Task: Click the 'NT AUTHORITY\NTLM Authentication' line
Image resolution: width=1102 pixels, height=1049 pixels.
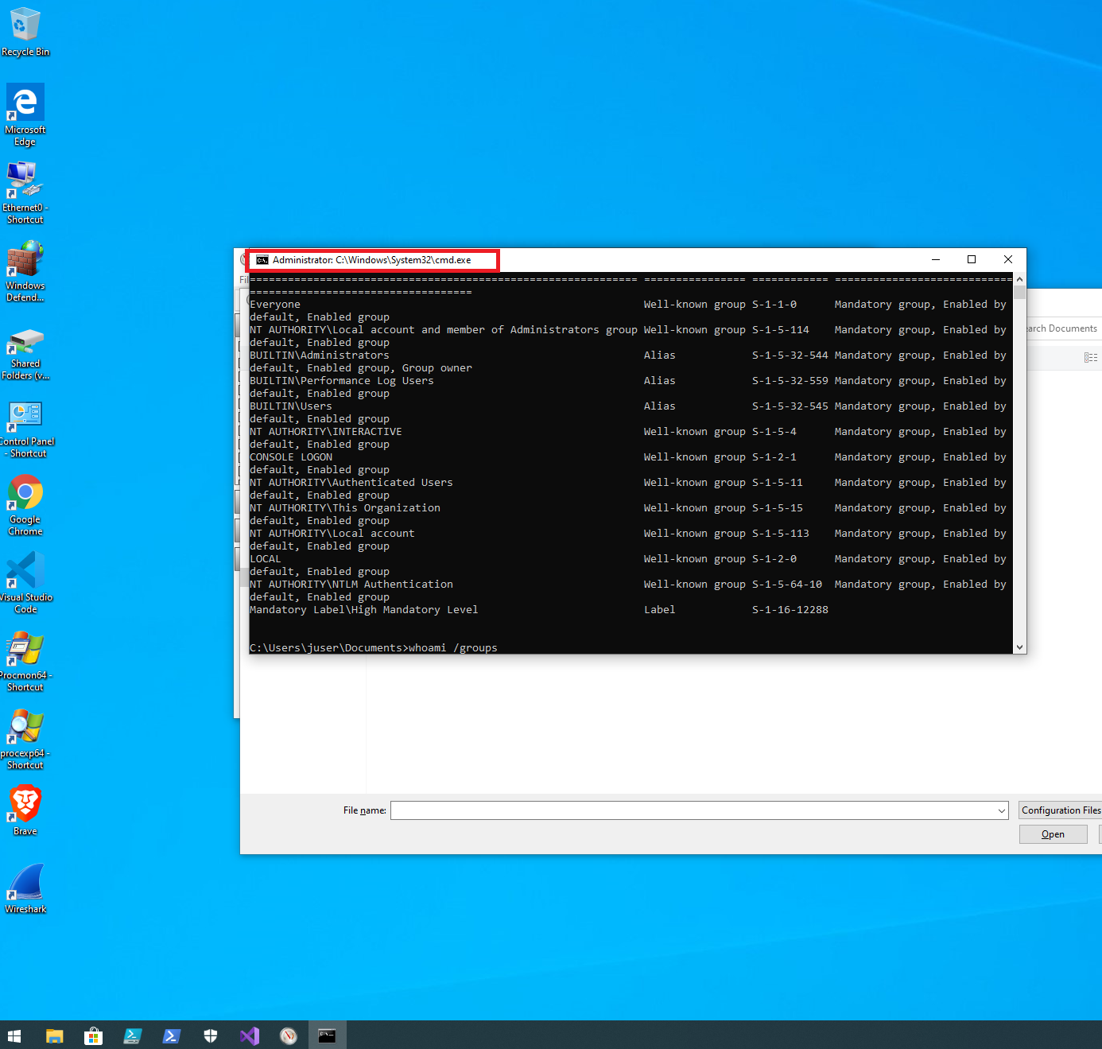Action: click(351, 584)
